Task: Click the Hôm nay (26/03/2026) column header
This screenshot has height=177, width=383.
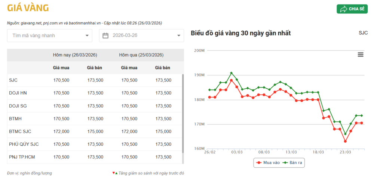Action: click(x=75, y=55)
